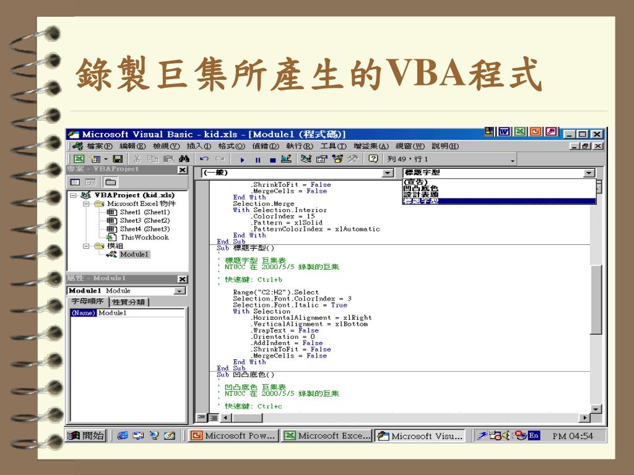Open Find with the binoculars icon
The image size is (634, 475).
pos(184,159)
